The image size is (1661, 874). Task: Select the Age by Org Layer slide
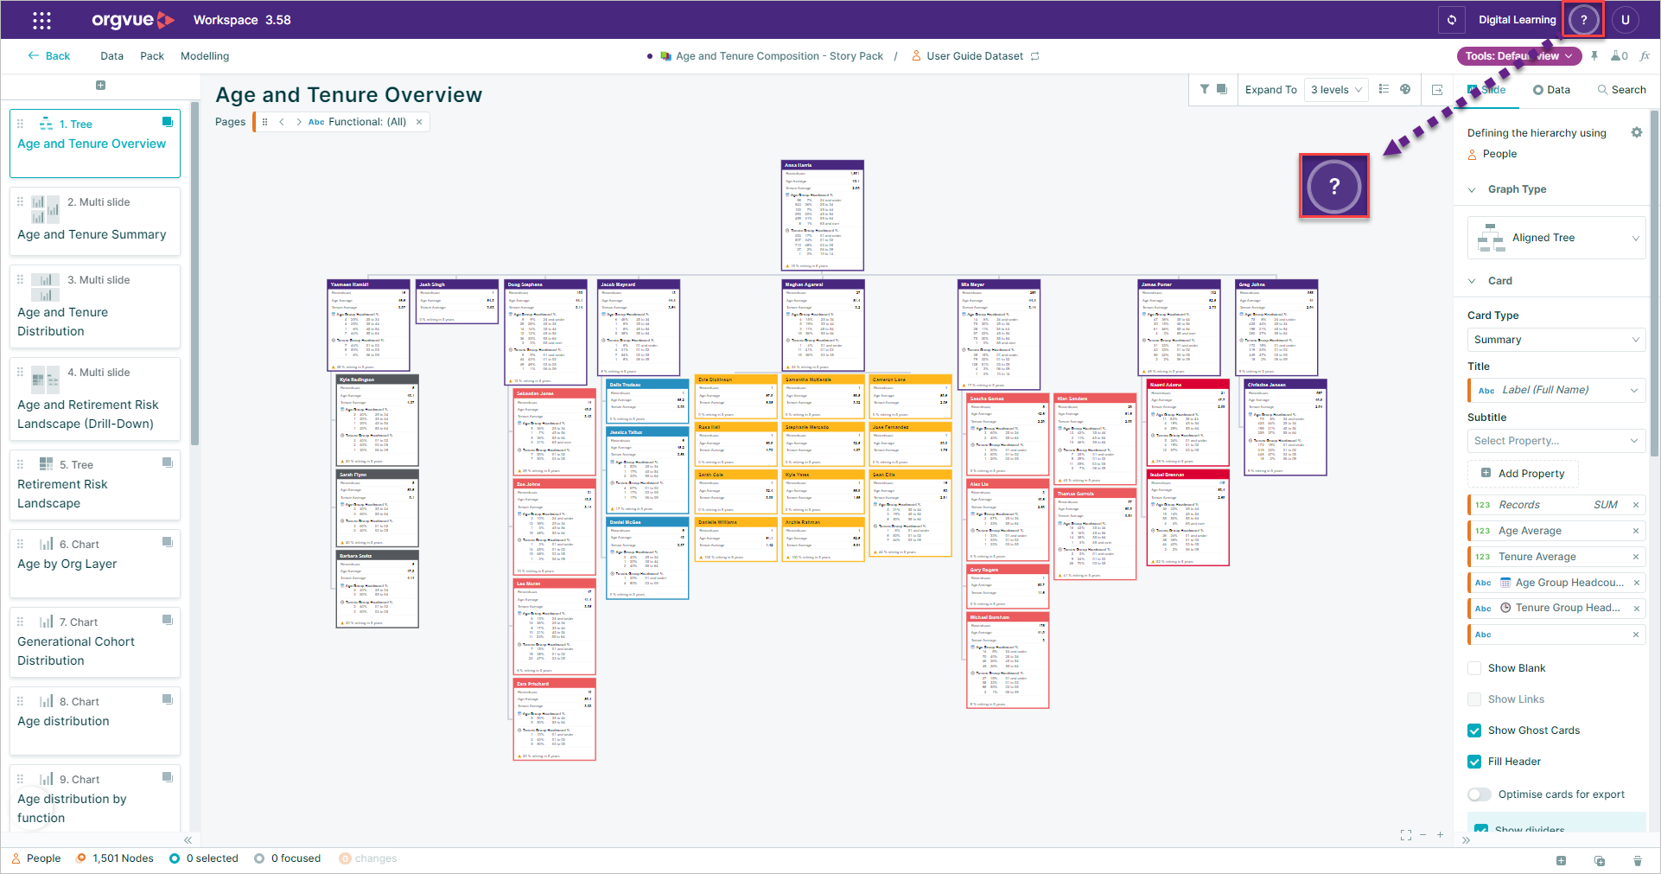coord(95,563)
